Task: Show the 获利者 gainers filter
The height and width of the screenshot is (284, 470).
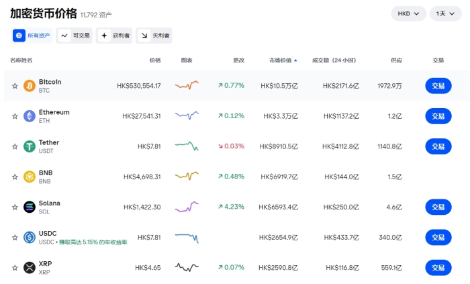Action: [113, 36]
